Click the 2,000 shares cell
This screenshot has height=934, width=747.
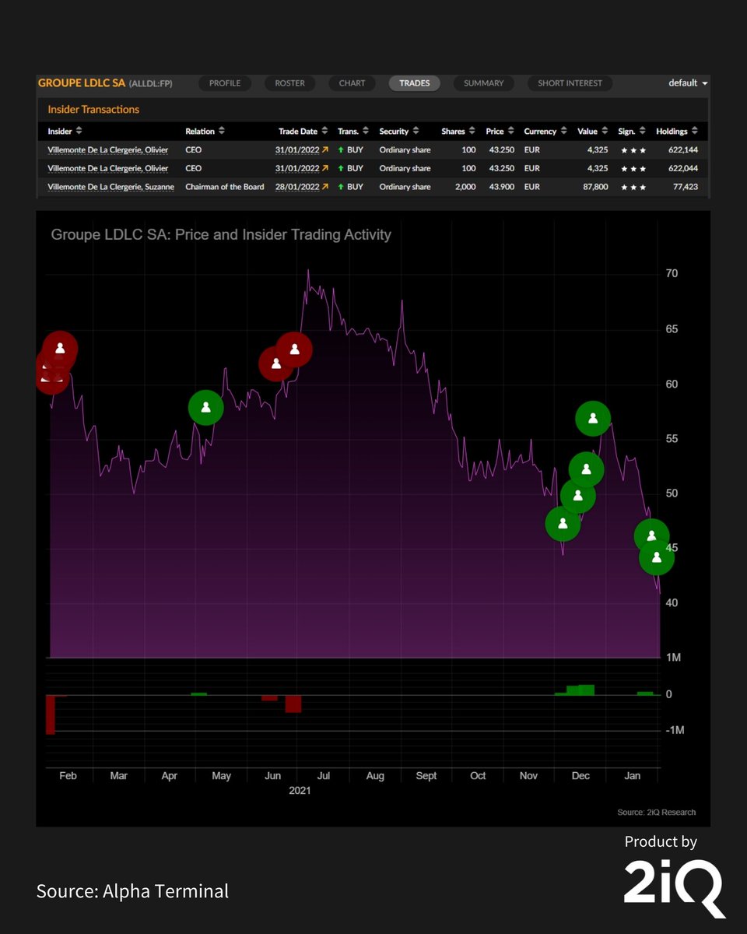tap(465, 187)
